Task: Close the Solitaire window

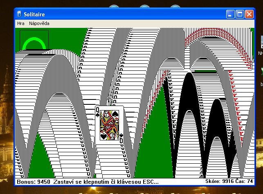Action: click(249, 14)
